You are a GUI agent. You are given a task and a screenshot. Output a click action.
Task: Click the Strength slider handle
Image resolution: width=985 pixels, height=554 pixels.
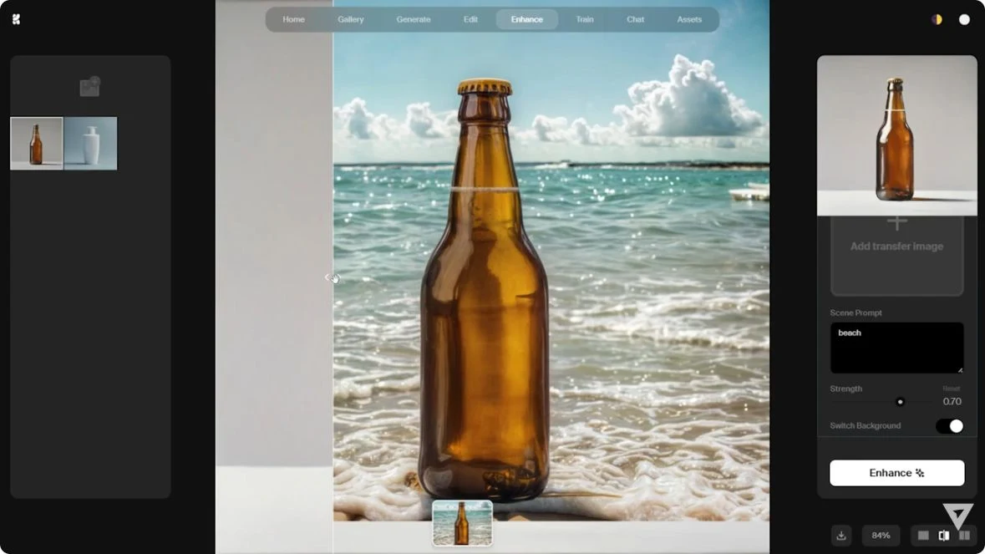pyautogui.click(x=900, y=402)
